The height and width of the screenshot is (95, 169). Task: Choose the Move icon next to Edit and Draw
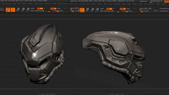pos(18,10)
